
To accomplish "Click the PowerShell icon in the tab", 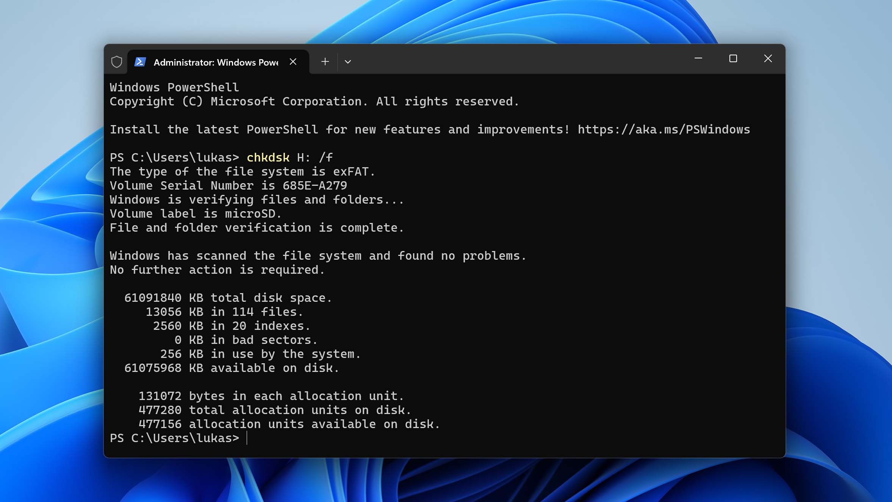I will coord(140,62).
